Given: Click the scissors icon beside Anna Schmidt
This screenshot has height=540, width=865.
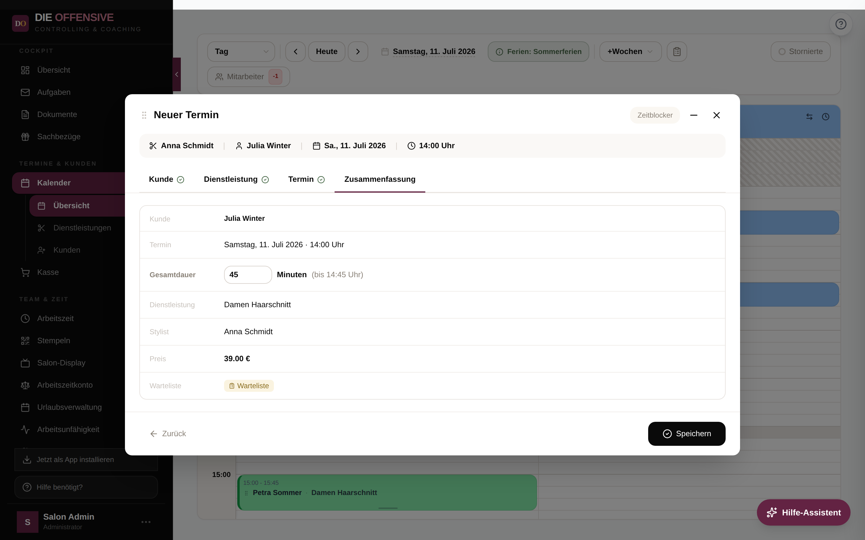Looking at the screenshot, I should coord(153,146).
